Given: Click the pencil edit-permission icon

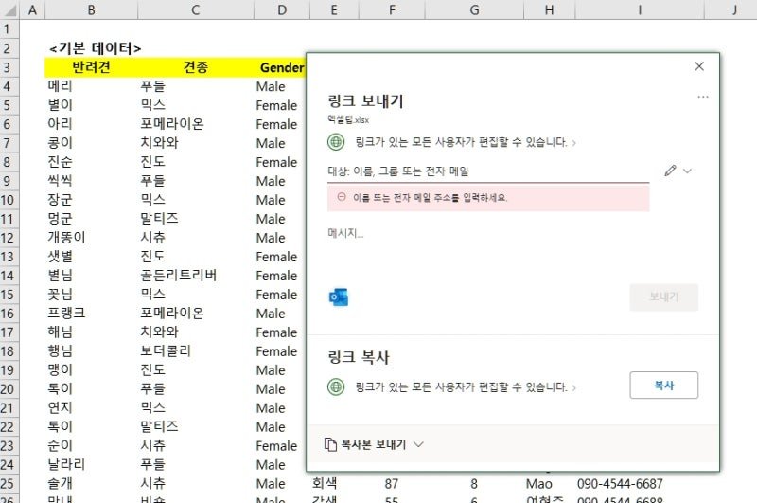Looking at the screenshot, I should pyautogui.click(x=670, y=171).
